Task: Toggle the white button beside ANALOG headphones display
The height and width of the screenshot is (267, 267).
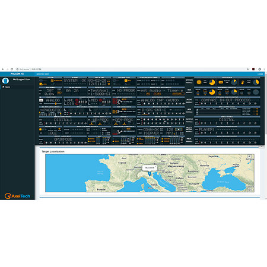Action: click(x=41, y=100)
